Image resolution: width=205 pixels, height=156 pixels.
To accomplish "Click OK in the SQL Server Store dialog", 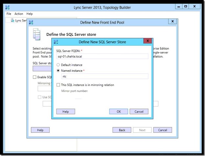I will coord(119,112).
